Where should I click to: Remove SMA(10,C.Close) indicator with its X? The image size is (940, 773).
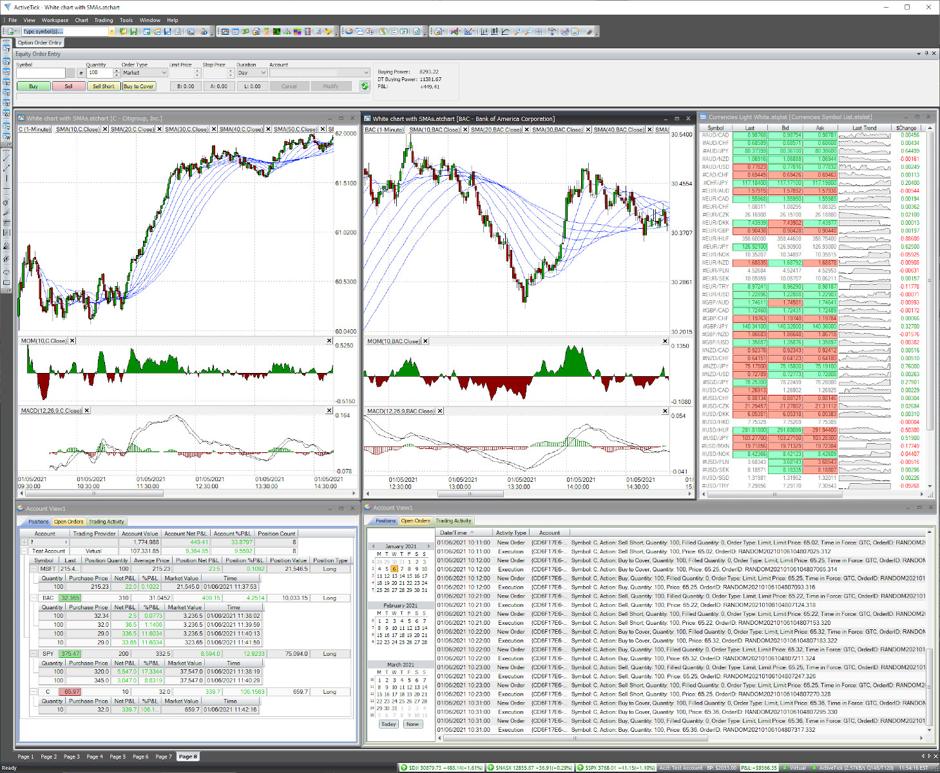coord(104,129)
